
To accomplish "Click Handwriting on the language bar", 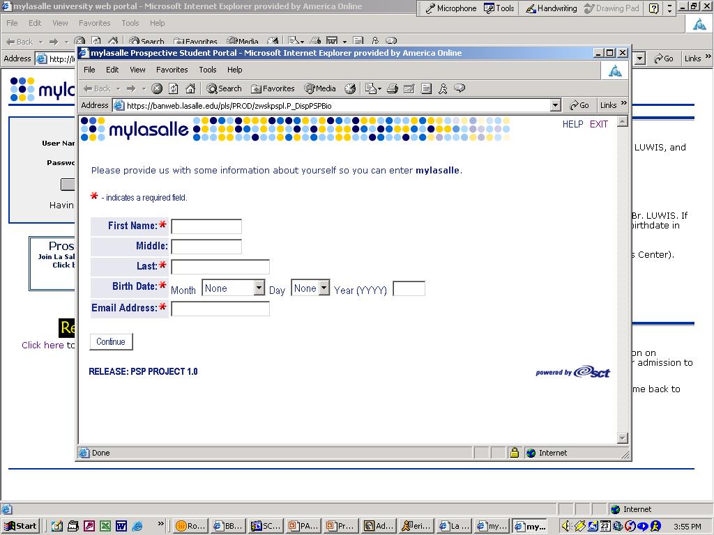I will click(551, 8).
